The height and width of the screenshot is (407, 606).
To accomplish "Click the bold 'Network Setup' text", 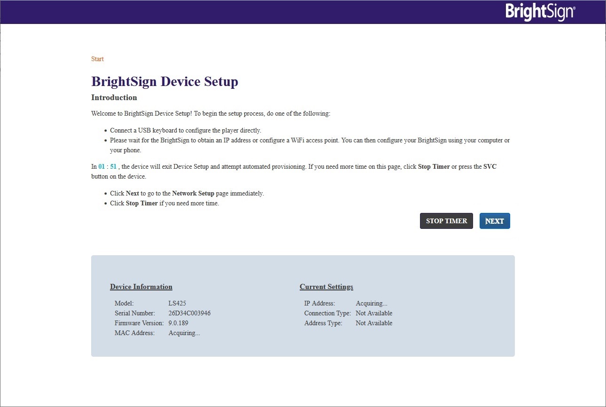I will click(x=193, y=194).
